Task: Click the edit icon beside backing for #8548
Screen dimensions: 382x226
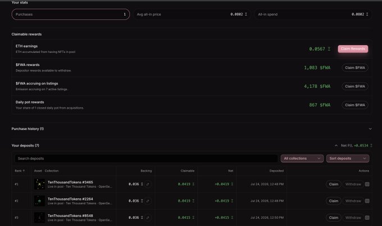Action: (148, 218)
